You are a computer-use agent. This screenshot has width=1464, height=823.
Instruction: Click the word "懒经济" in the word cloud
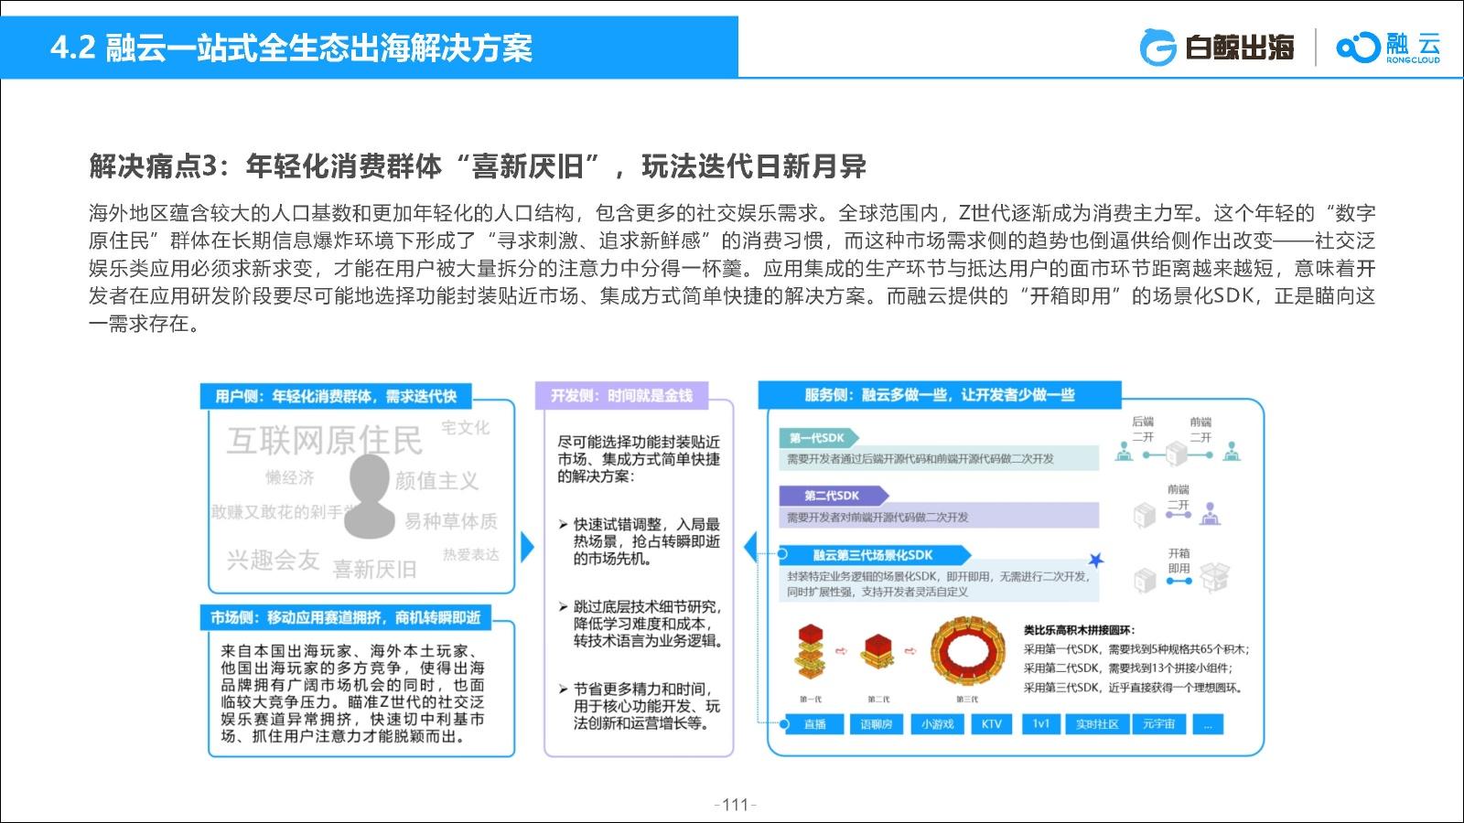pos(289,477)
